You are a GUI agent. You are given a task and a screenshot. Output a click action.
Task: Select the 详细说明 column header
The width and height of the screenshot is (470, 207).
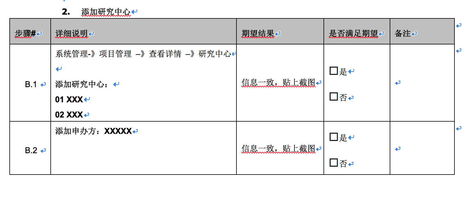pos(71,34)
